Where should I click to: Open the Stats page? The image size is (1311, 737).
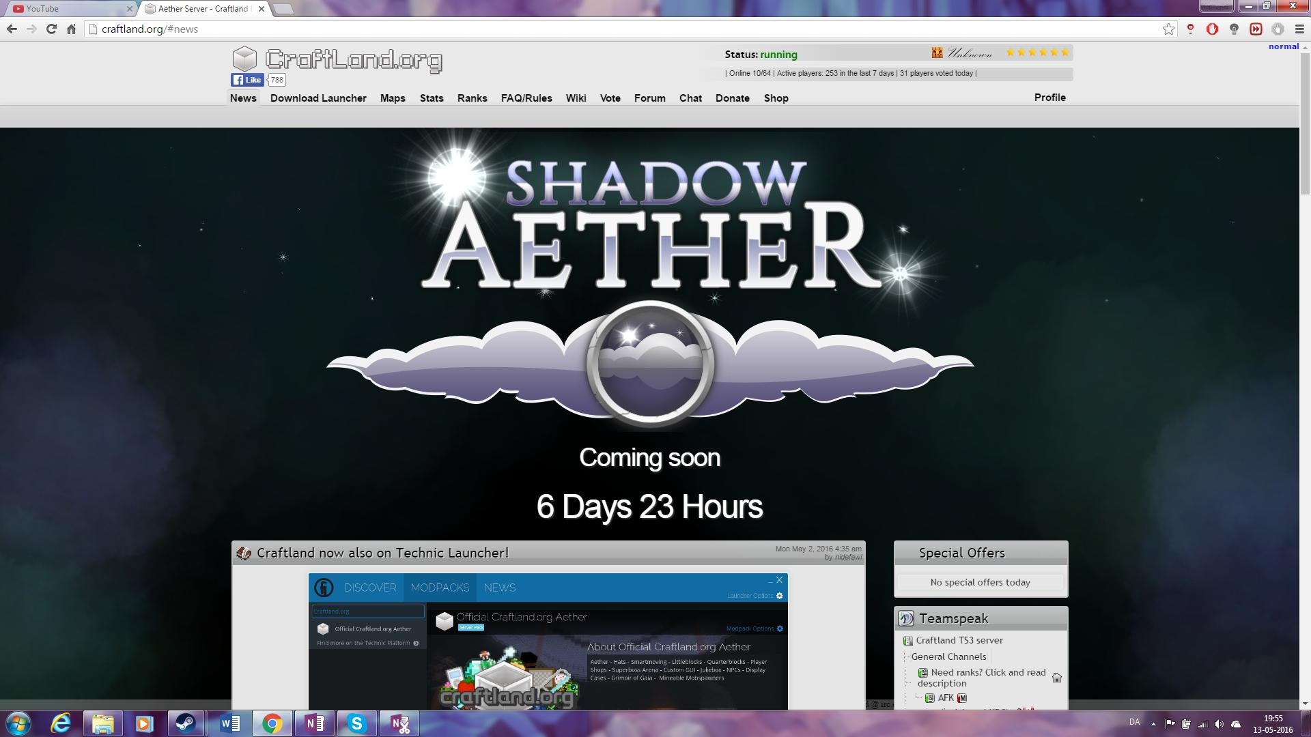[x=432, y=98]
